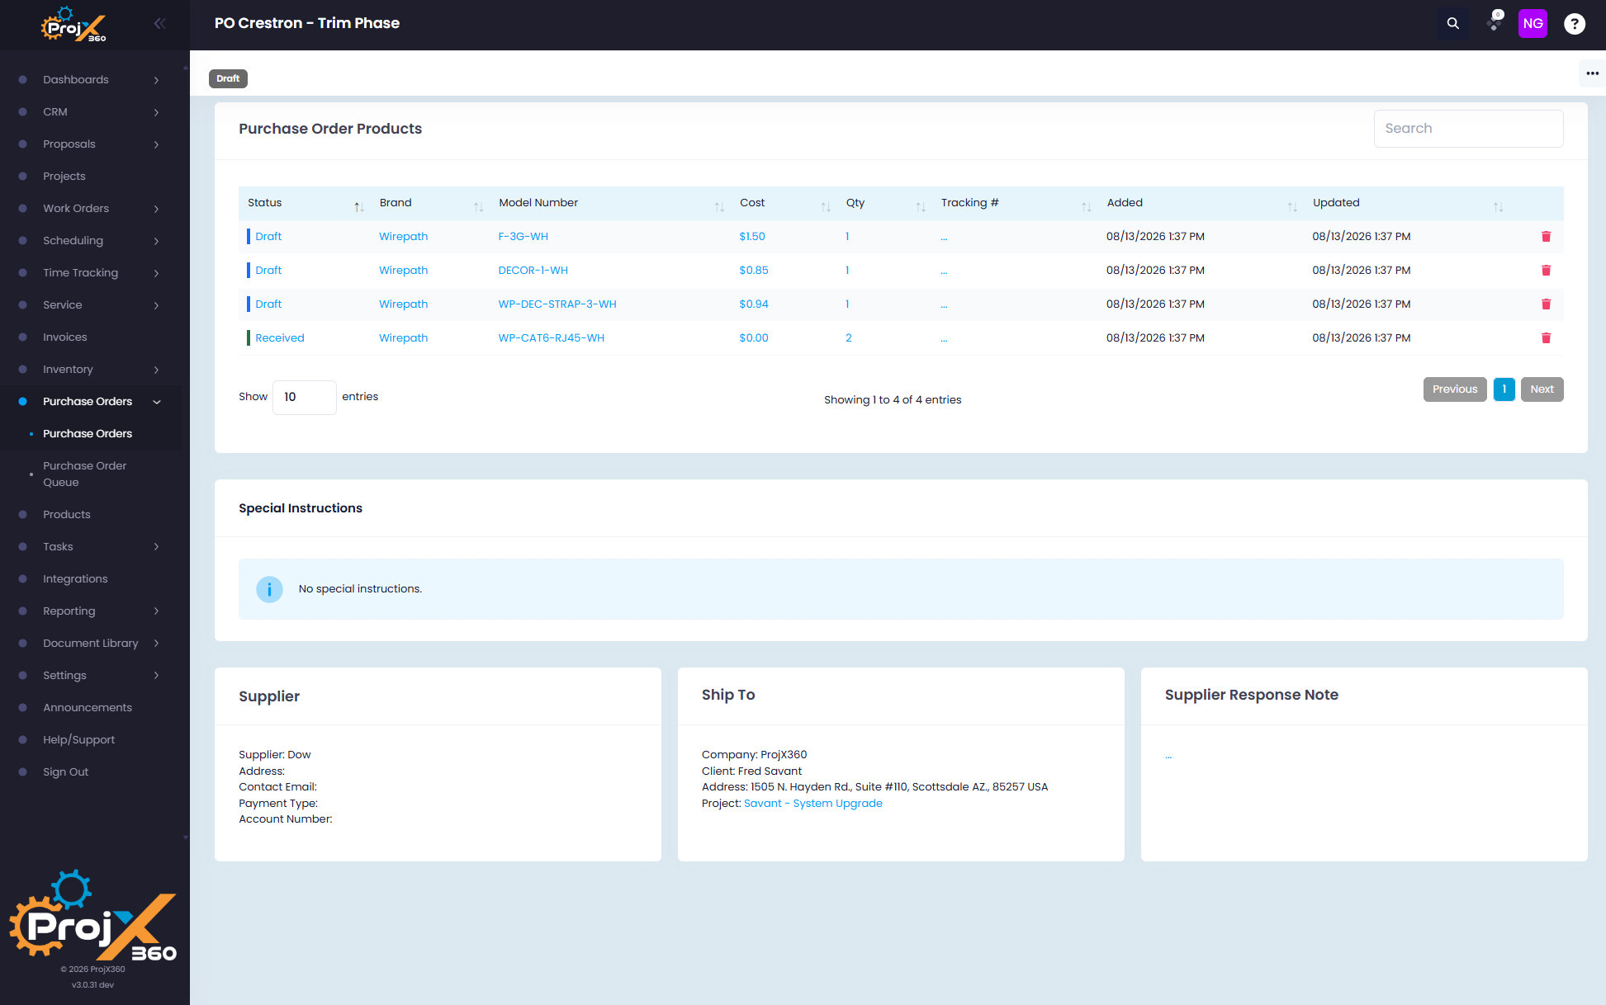Collapse the sidebar with the double-chevron icon
The height and width of the screenshot is (1005, 1606).
[x=159, y=24]
